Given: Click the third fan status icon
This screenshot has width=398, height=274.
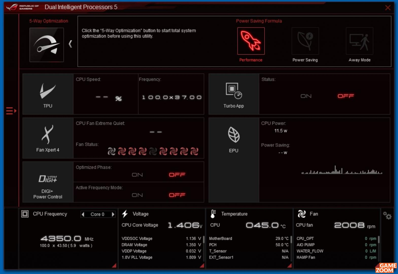Looking at the screenshot, I should pyautogui.click(x=132, y=151).
